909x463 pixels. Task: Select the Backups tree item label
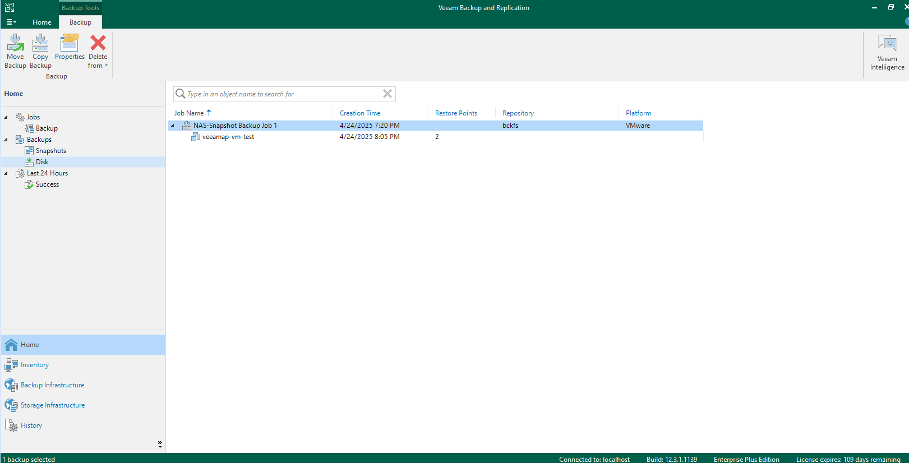[x=39, y=140]
